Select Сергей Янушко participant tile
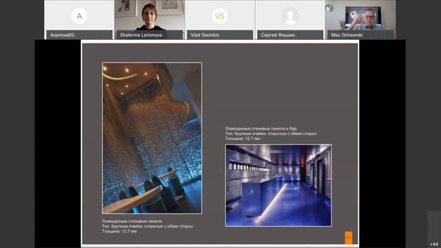Screen dimensions: 441x248 pyautogui.click(x=290, y=20)
